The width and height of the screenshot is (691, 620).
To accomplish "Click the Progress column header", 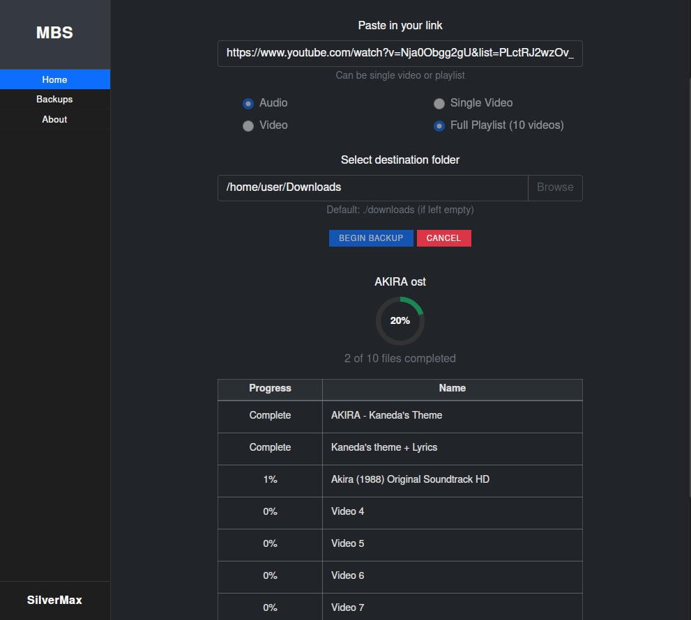I will click(x=270, y=388).
